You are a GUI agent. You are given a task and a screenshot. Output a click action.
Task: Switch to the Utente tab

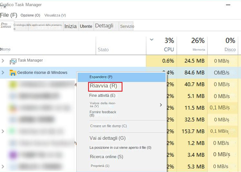(x=86, y=26)
